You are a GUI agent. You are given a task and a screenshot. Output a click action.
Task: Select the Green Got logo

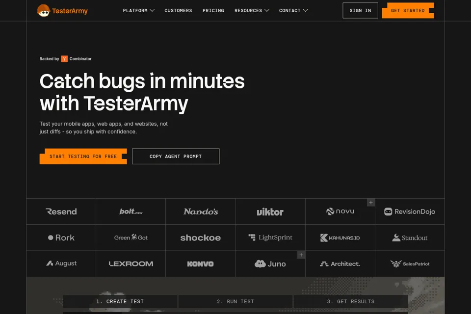tap(131, 237)
